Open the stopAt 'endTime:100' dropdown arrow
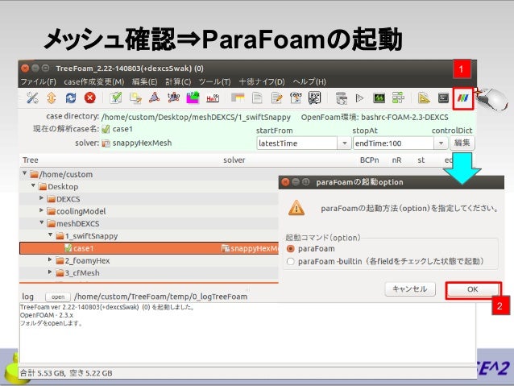This screenshot has width=514, height=386. 441,143
